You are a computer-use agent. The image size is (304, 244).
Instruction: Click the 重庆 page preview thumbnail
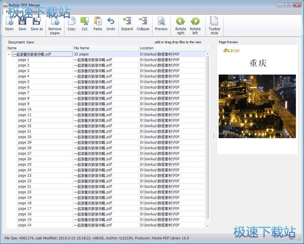click(x=257, y=97)
